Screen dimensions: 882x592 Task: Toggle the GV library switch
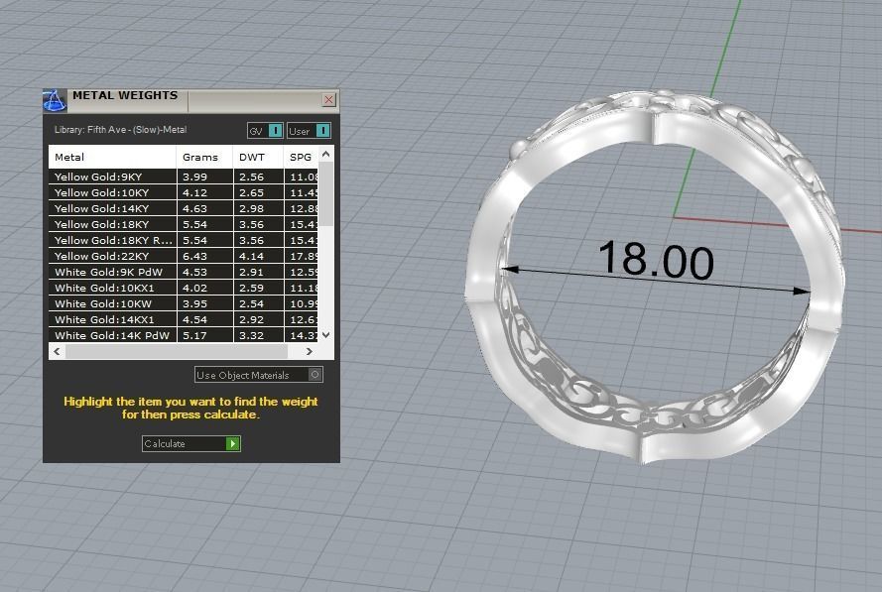click(x=265, y=131)
